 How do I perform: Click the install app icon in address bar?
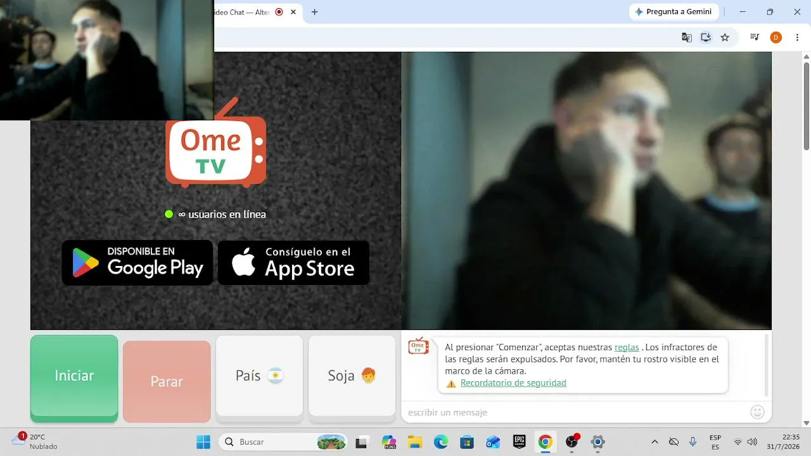click(706, 37)
